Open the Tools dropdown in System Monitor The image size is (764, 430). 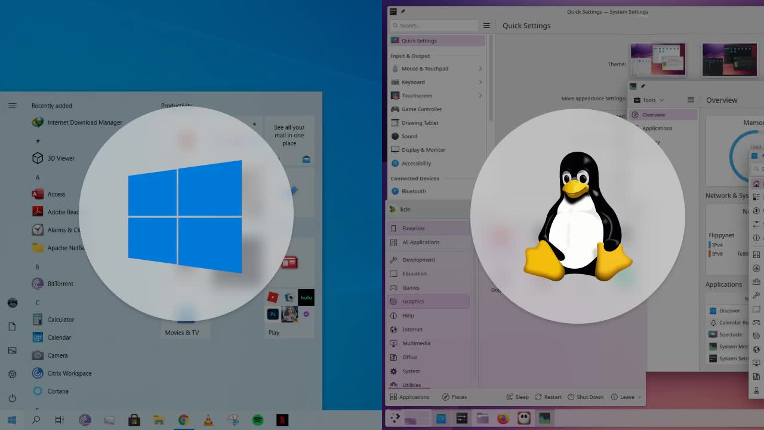(x=648, y=100)
